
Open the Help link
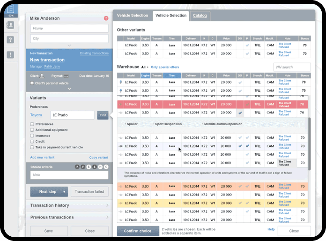point(271,229)
